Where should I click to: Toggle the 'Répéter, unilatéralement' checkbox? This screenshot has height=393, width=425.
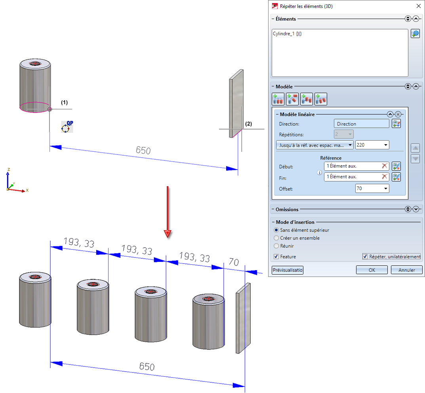pos(365,257)
